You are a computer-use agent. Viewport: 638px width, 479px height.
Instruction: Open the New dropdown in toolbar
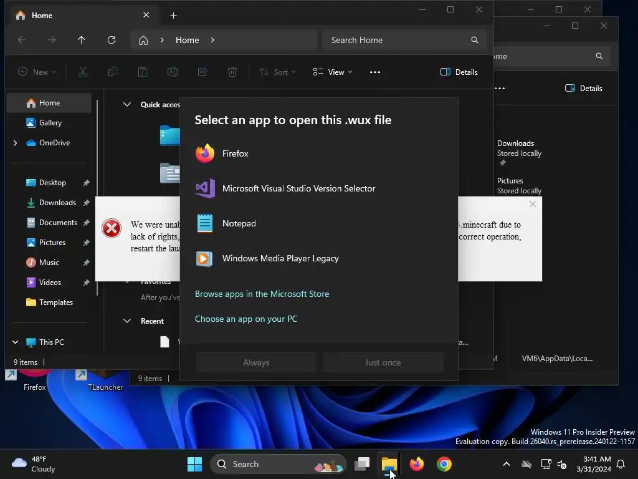point(37,72)
